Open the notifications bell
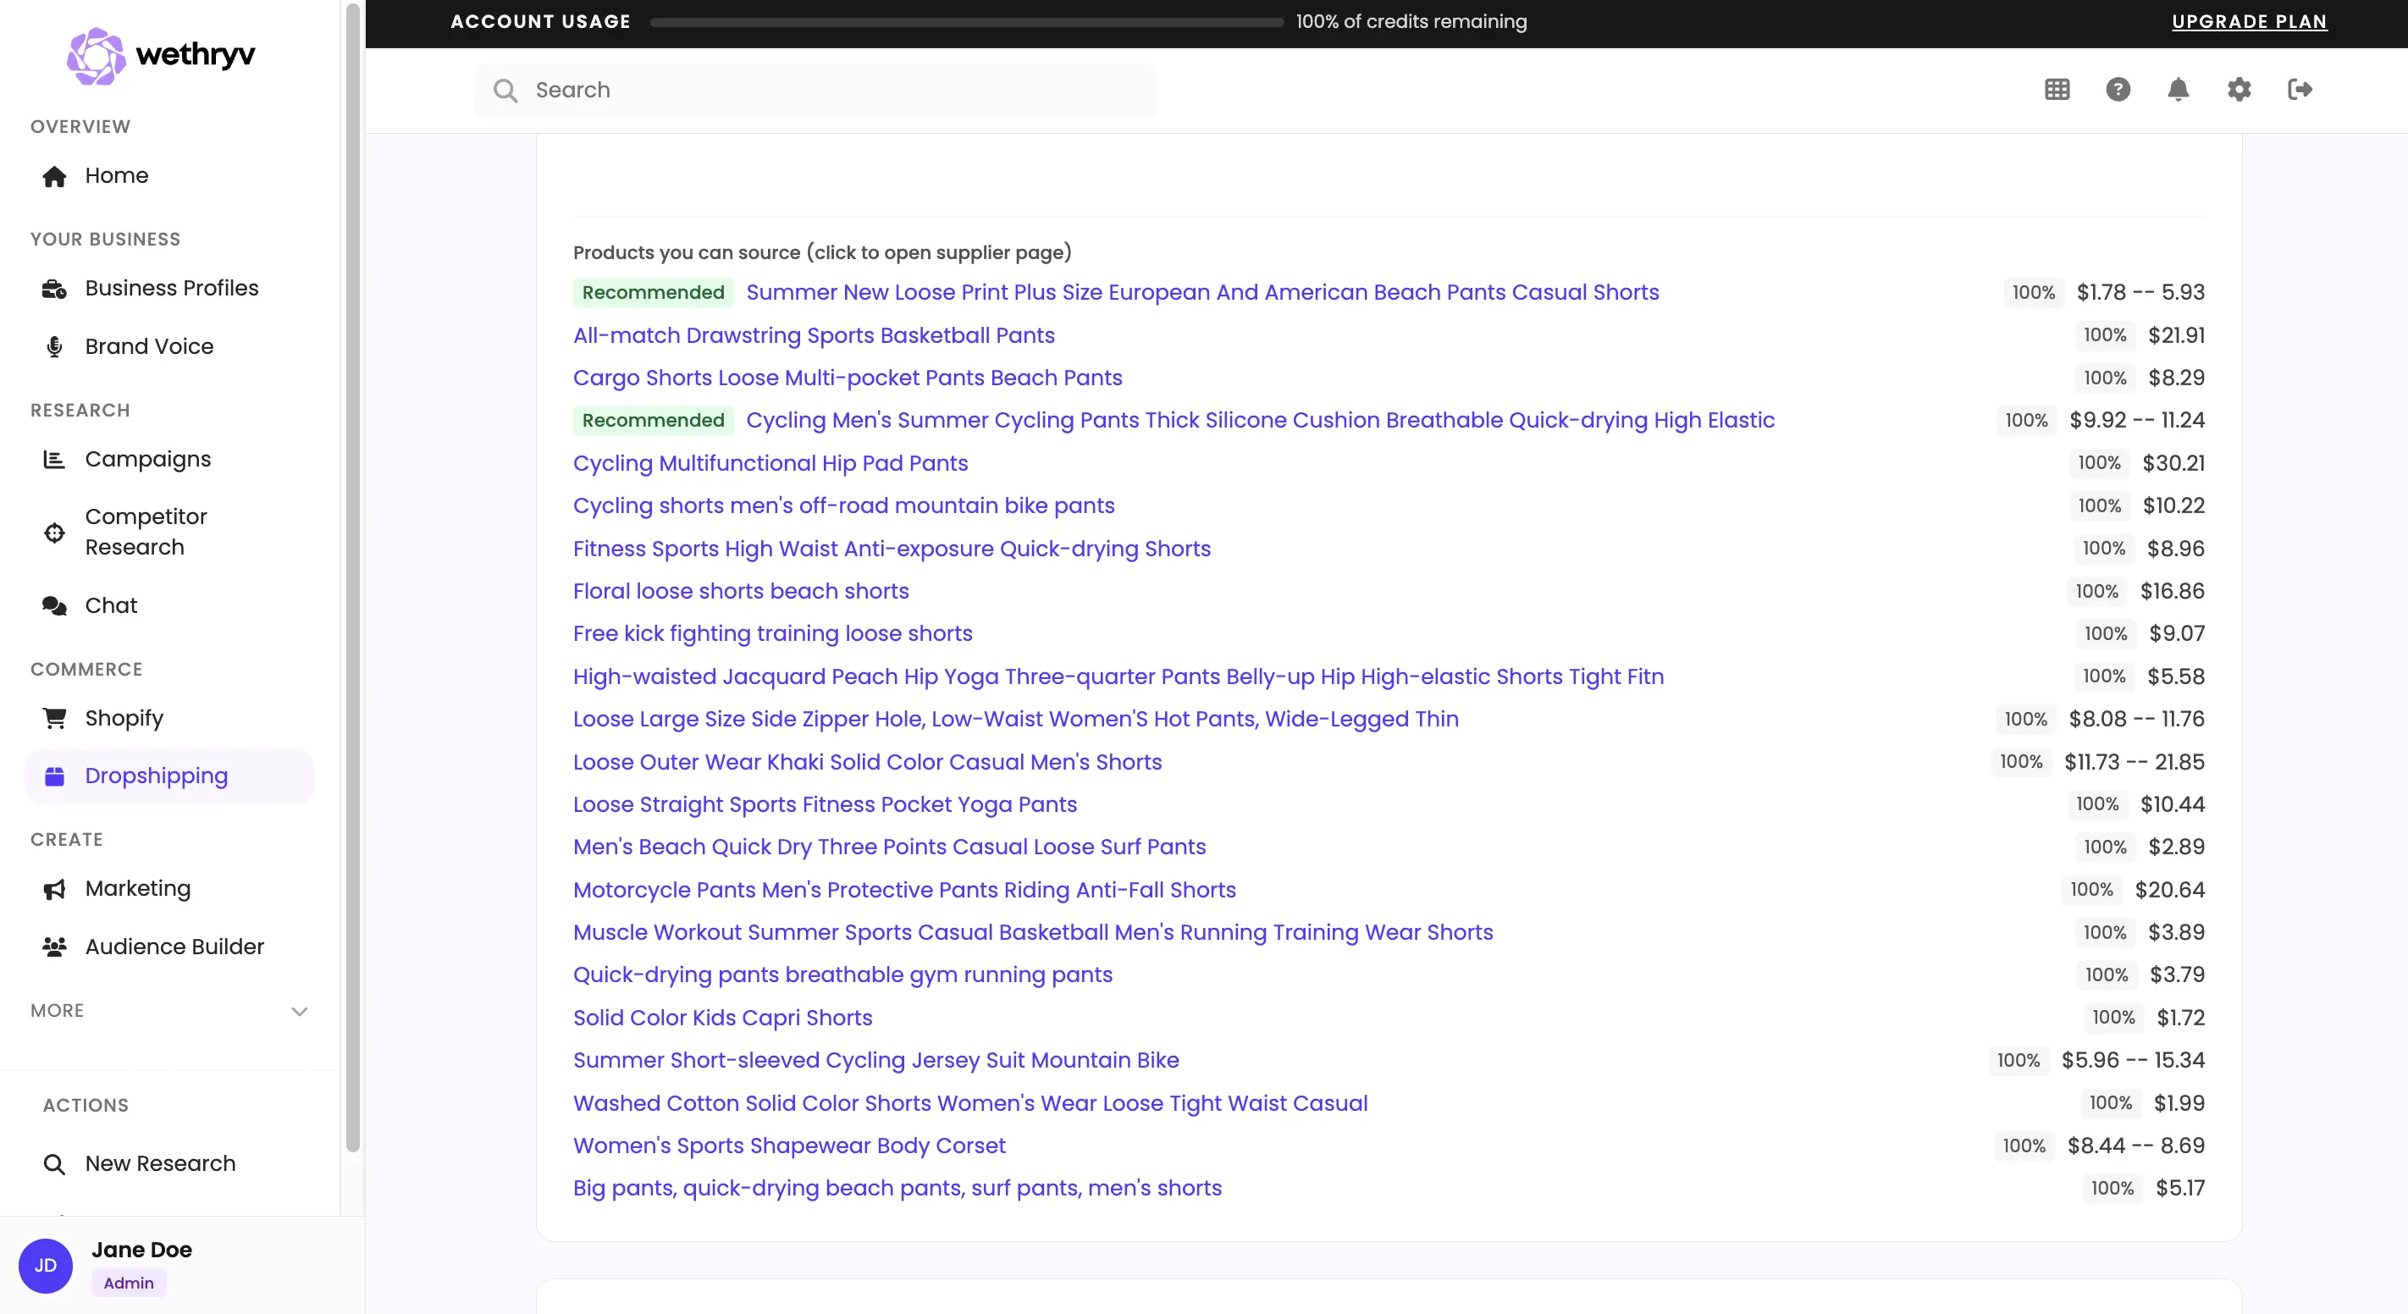 pyautogui.click(x=2178, y=89)
